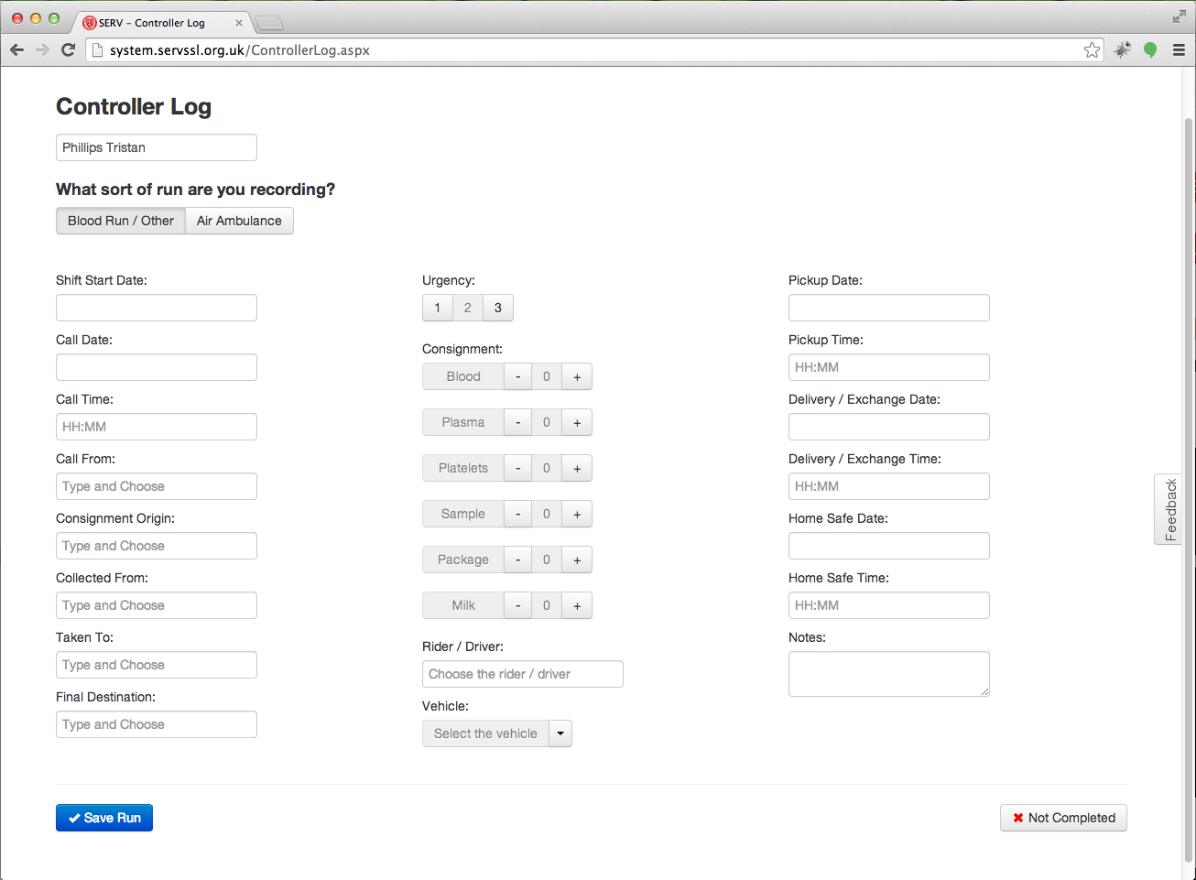The image size is (1196, 880).
Task: Bookmark page with star icon
Action: pyautogui.click(x=1092, y=50)
